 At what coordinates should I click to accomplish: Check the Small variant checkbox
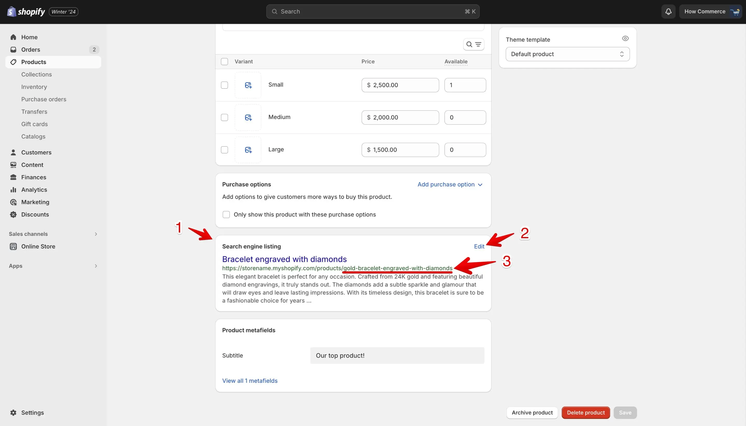(224, 85)
